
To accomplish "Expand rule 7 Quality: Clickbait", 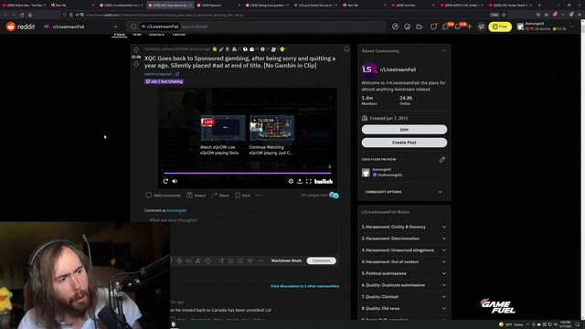I will pyautogui.click(x=404, y=297).
